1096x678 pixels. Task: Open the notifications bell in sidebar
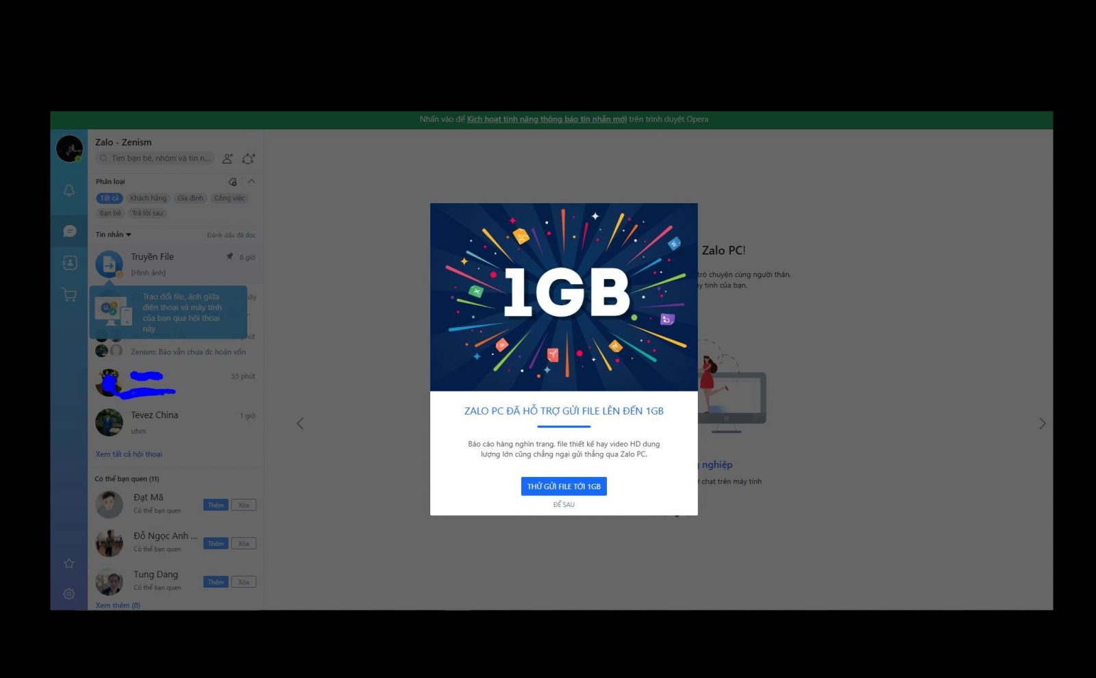(69, 190)
